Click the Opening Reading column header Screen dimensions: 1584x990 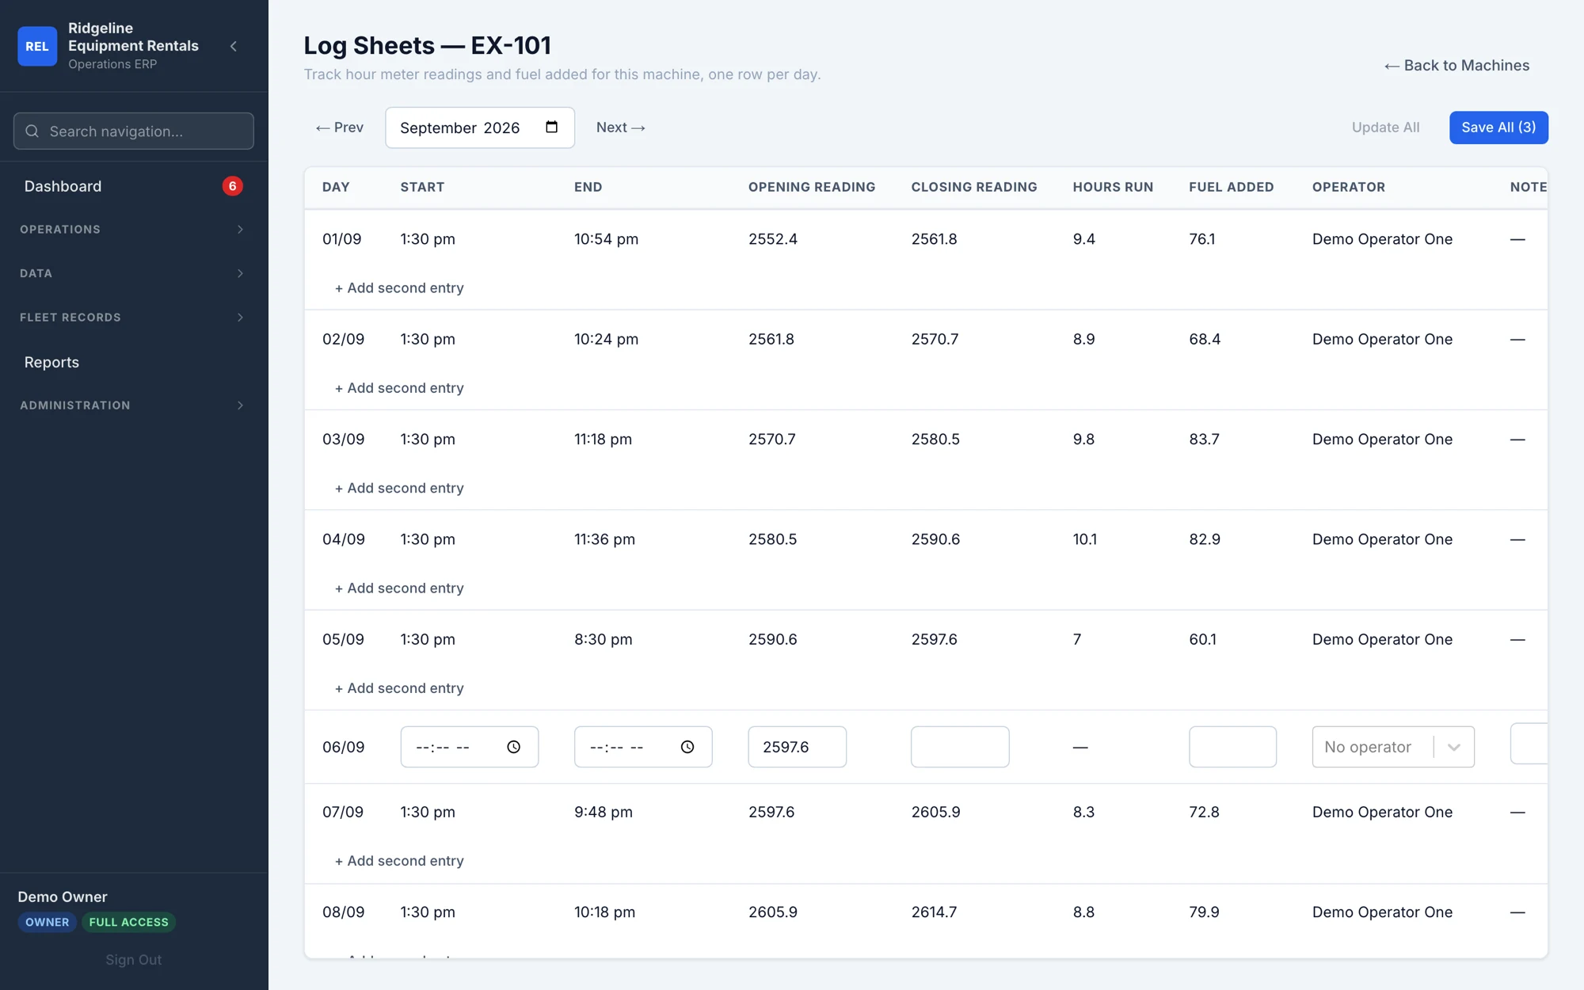[812, 187]
